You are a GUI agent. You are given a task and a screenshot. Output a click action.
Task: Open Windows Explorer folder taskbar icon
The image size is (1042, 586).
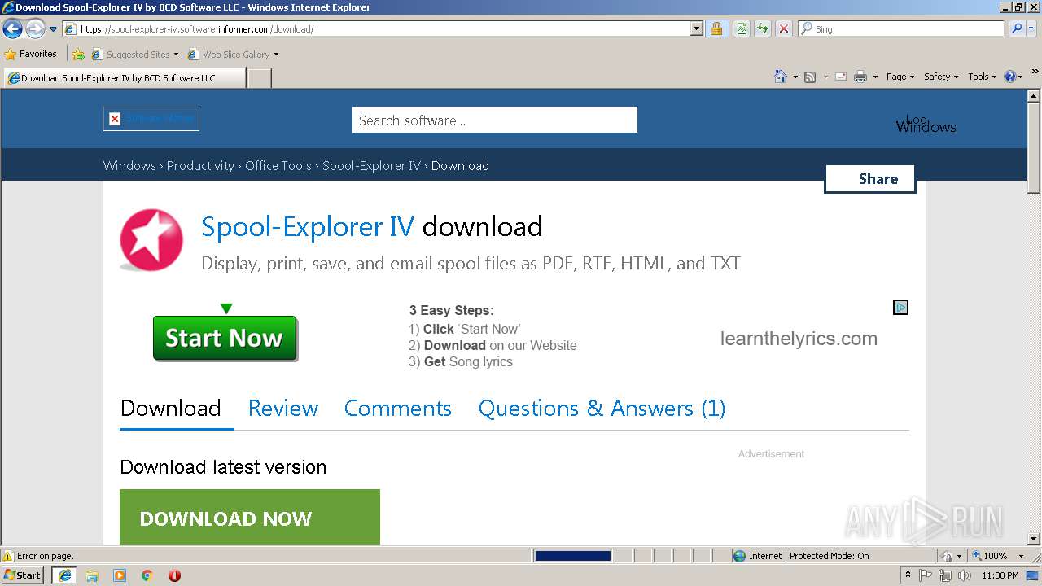(x=92, y=575)
